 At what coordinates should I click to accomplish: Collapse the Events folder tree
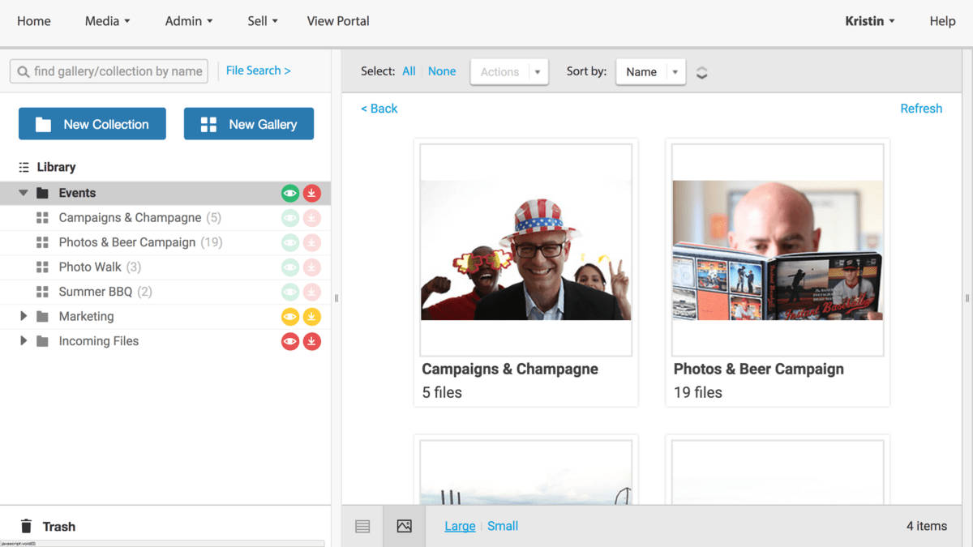pos(23,193)
